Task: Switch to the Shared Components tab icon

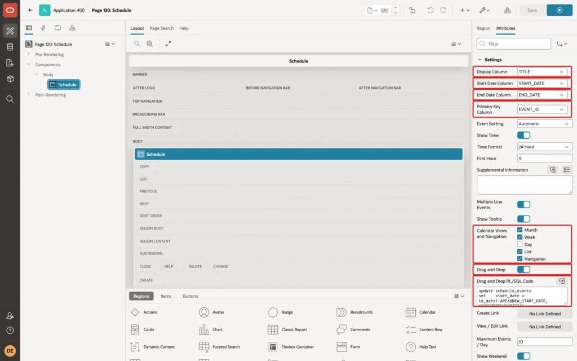Action: [x=72, y=28]
